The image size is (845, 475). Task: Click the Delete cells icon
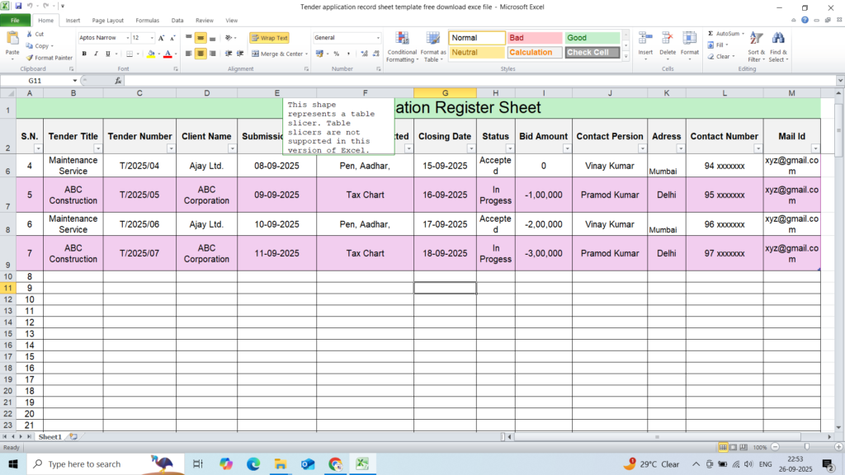click(x=668, y=40)
